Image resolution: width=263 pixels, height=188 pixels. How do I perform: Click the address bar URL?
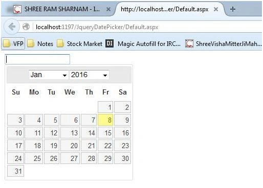pyautogui.click(x=97, y=27)
